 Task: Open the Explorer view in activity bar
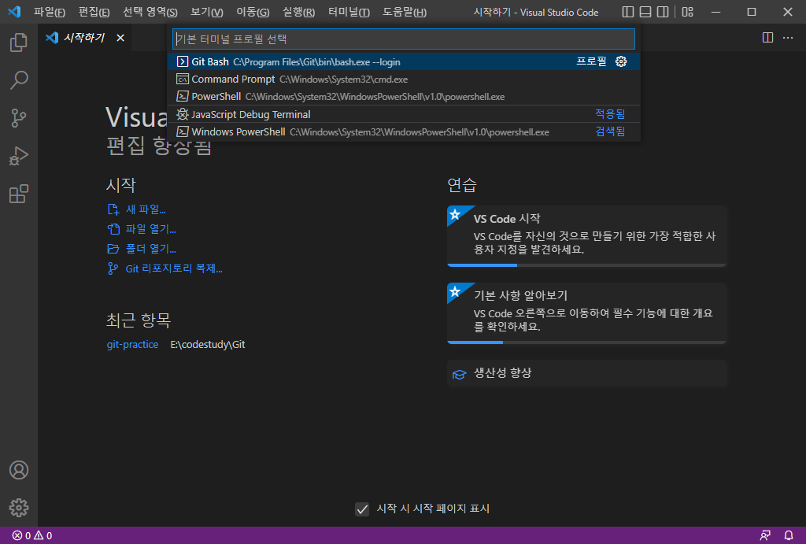[19, 43]
